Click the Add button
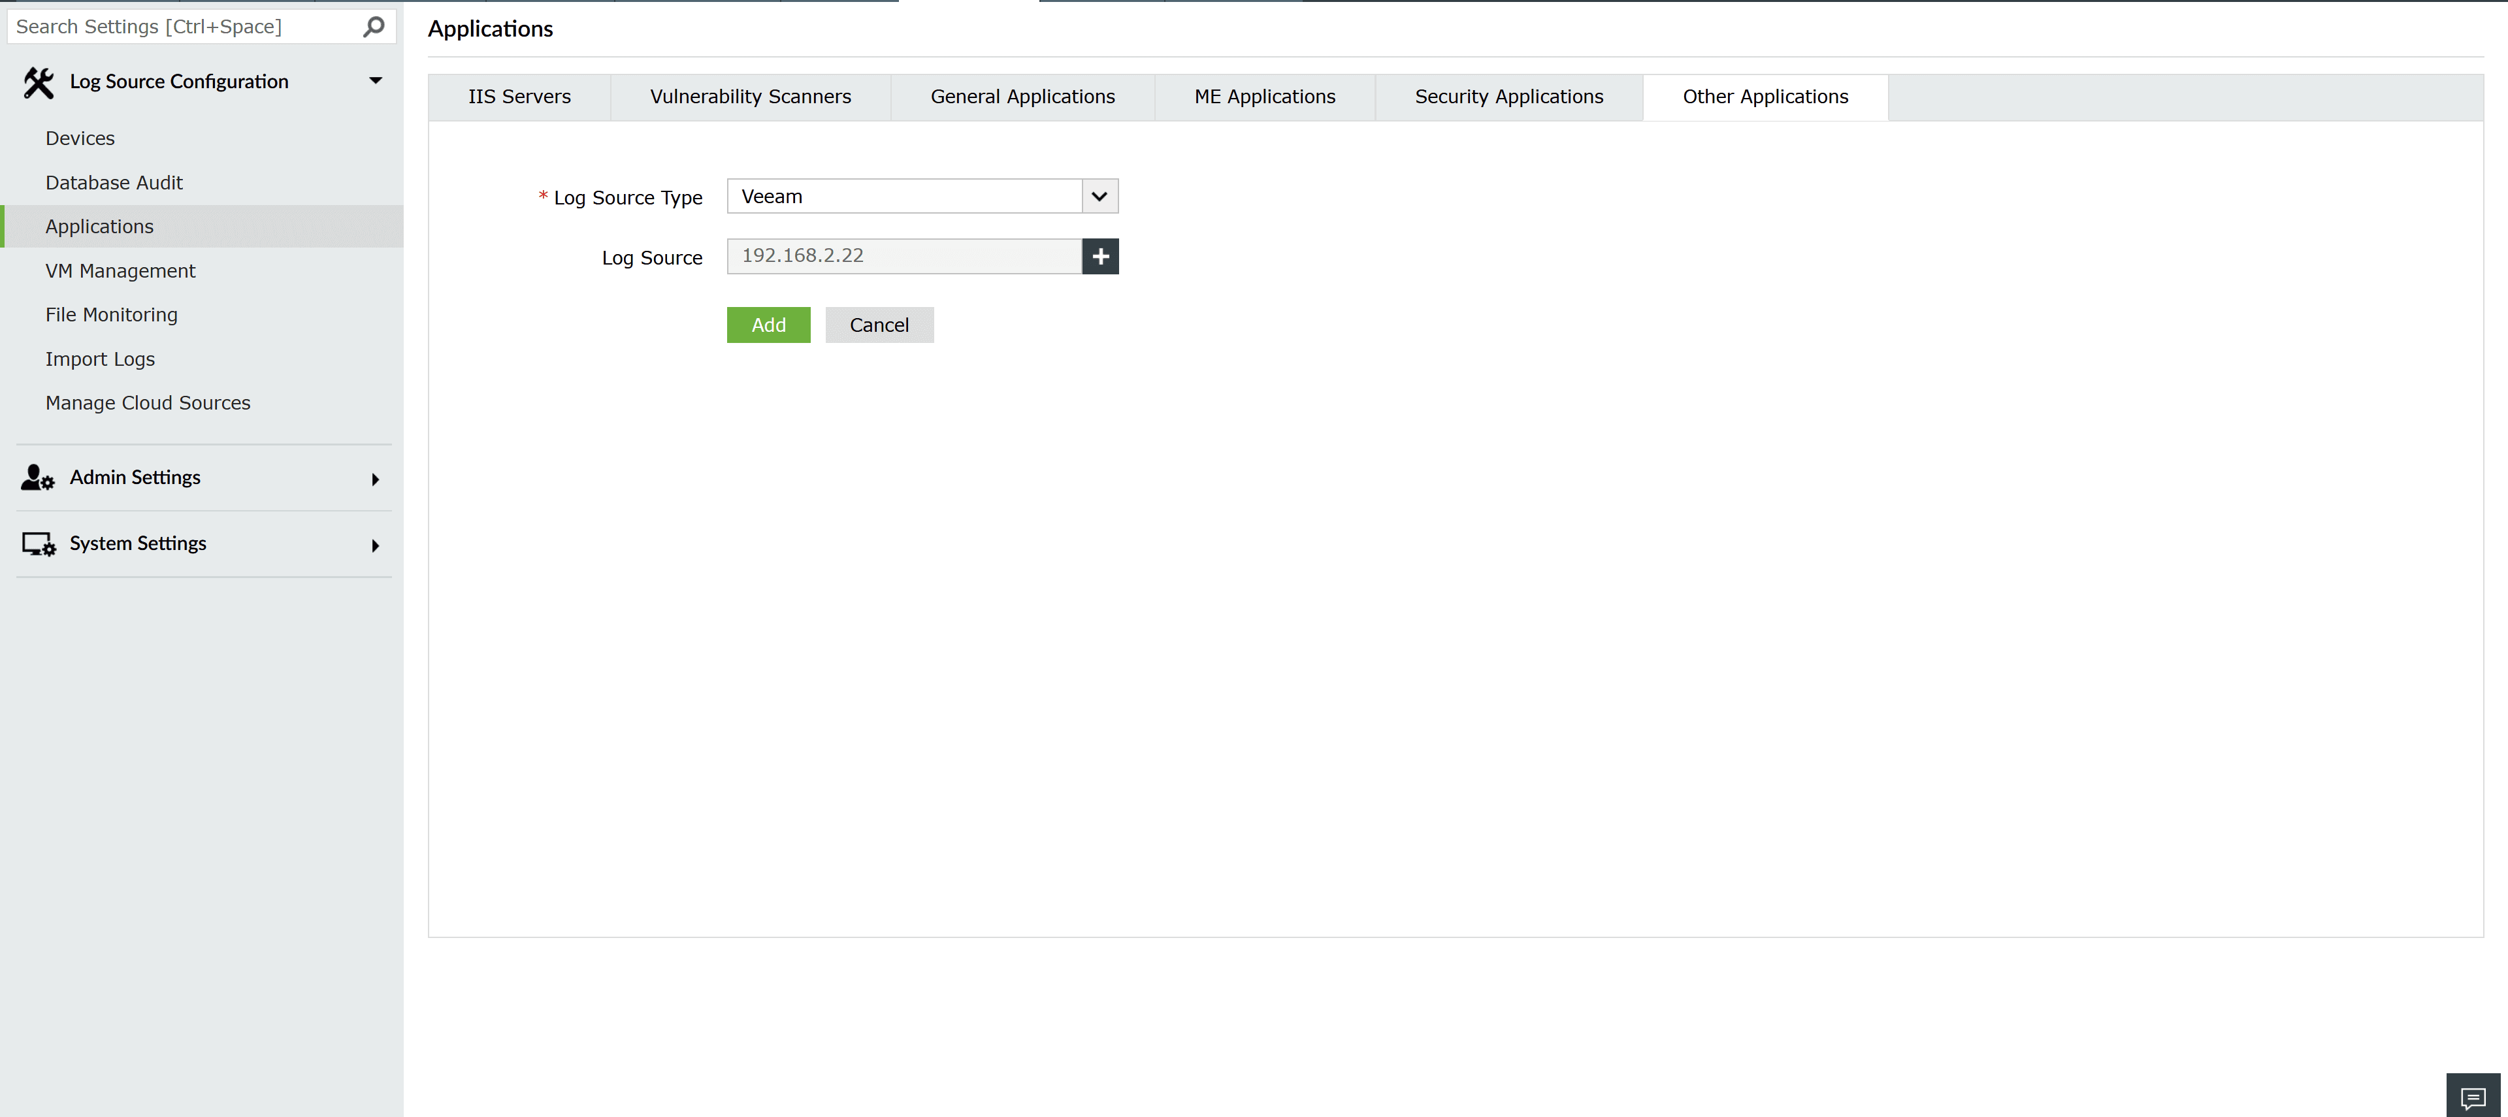2508x1117 pixels. pyautogui.click(x=768, y=324)
